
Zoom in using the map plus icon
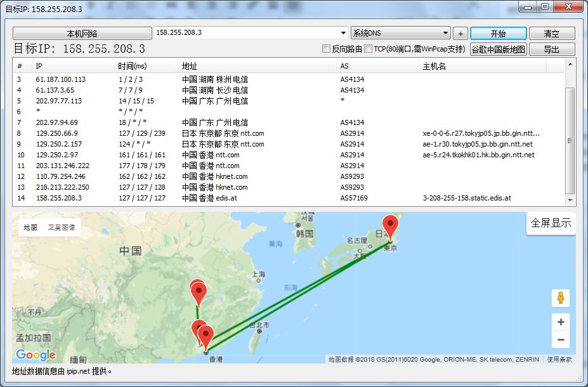[561, 322]
